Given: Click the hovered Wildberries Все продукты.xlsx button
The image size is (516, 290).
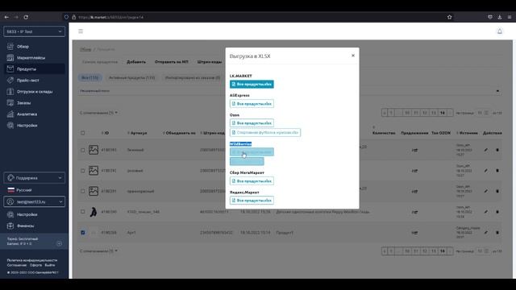Looking at the screenshot, I should click(252, 152).
